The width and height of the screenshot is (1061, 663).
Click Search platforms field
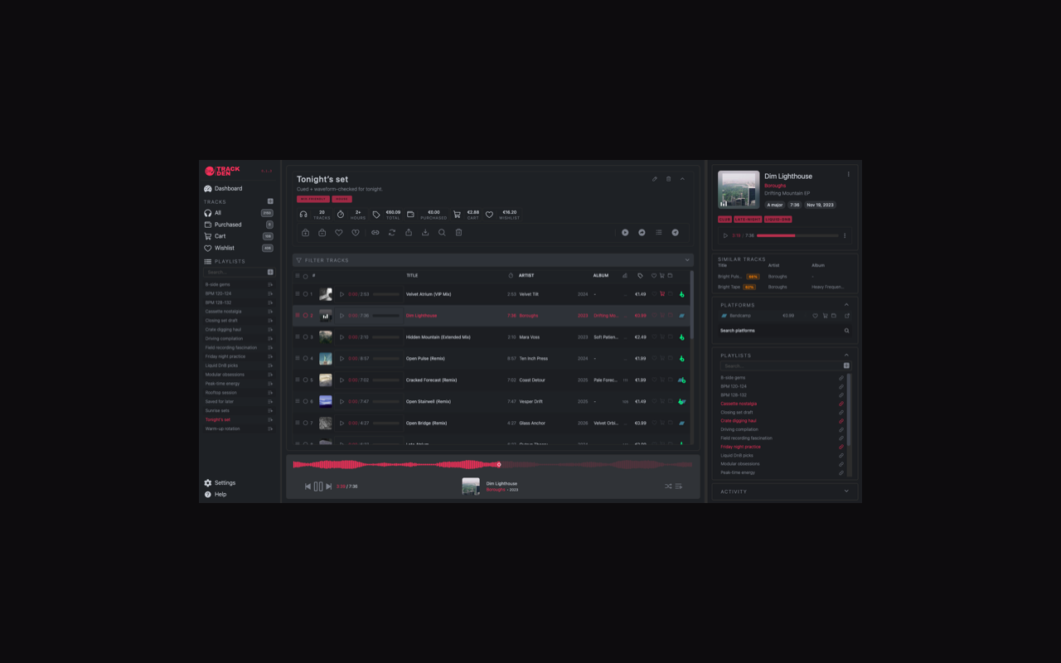(784, 331)
